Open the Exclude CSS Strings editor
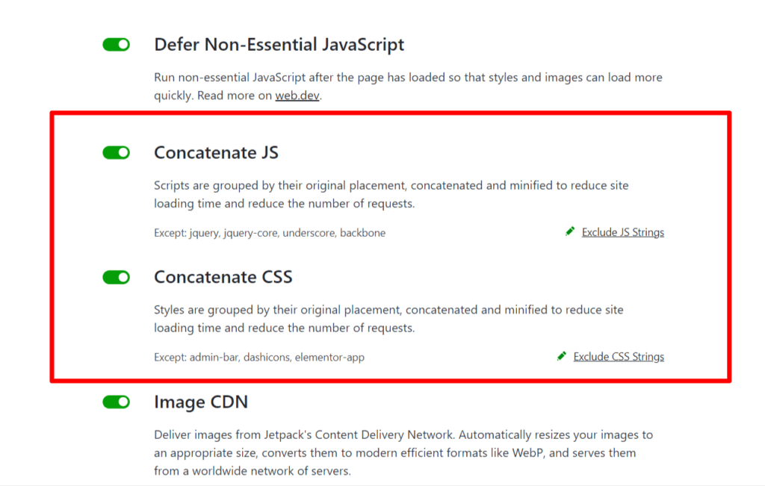765x486 pixels. click(x=619, y=356)
